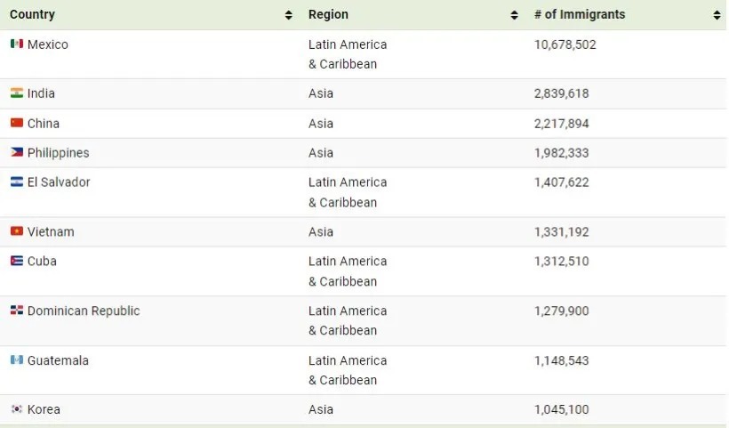Click the China flag icon
Screen dimensions: 729x428
(x=17, y=123)
